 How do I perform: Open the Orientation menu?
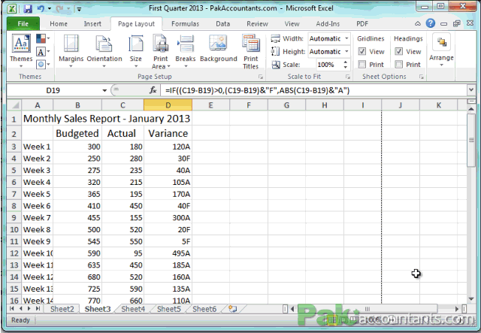[x=104, y=51]
